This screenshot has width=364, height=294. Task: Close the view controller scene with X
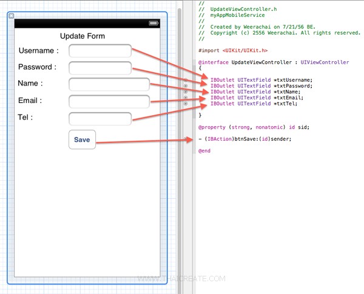pyautogui.click(x=11, y=16)
